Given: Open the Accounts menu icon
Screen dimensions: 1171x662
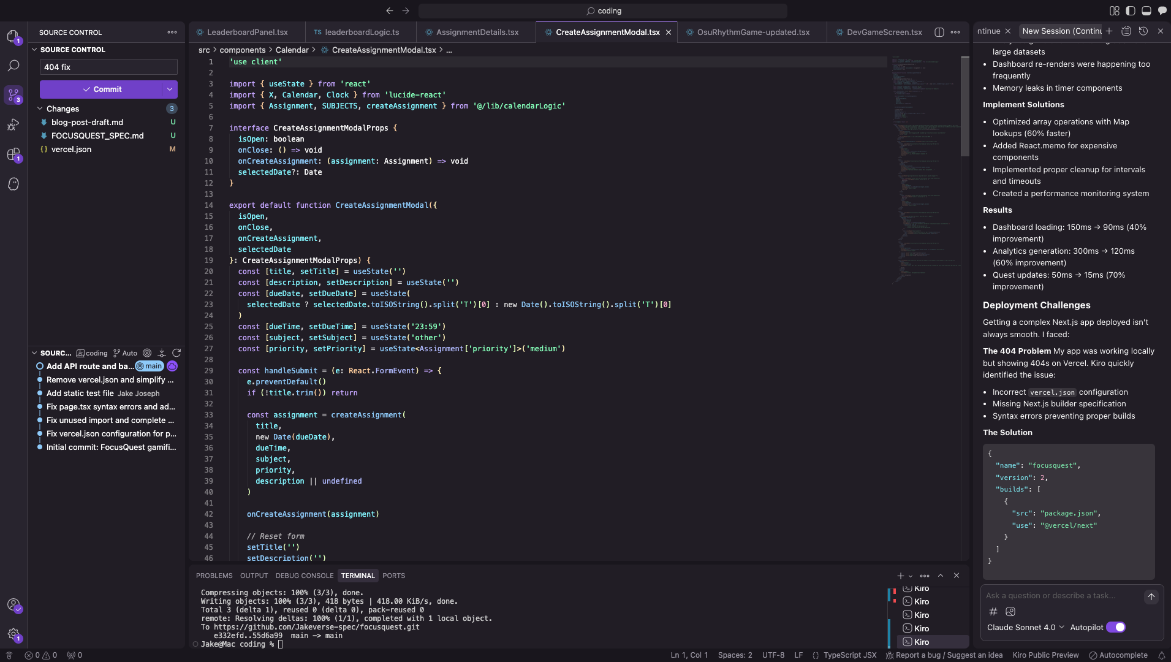Looking at the screenshot, I should tap(13, 605).
